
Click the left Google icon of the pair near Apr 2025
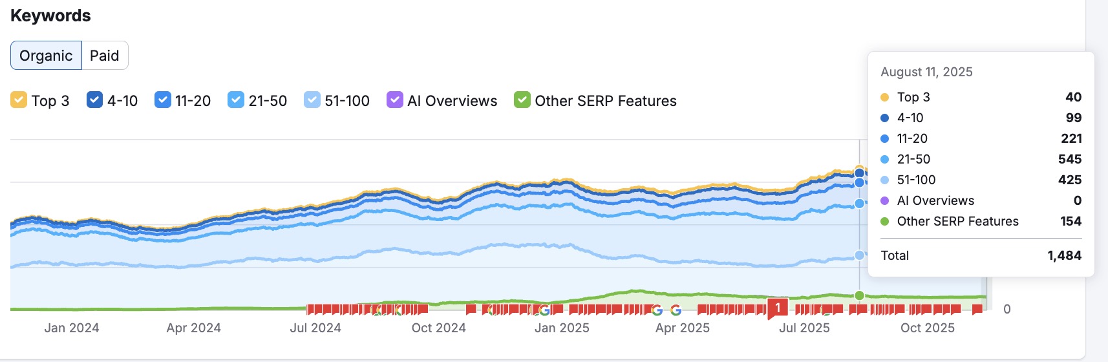tap(657, 310)
